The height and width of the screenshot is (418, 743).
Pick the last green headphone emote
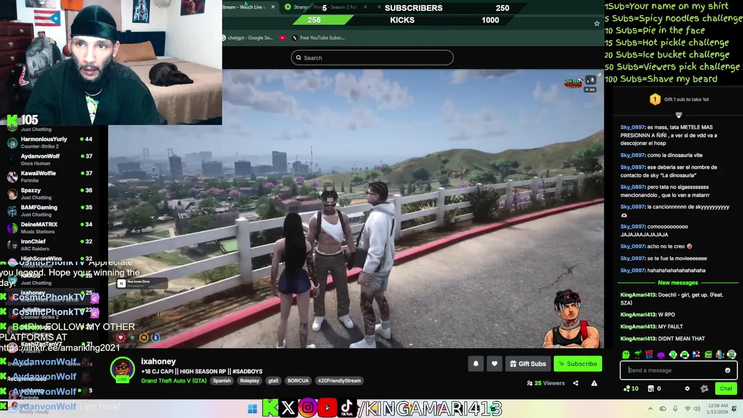point(731,355)
